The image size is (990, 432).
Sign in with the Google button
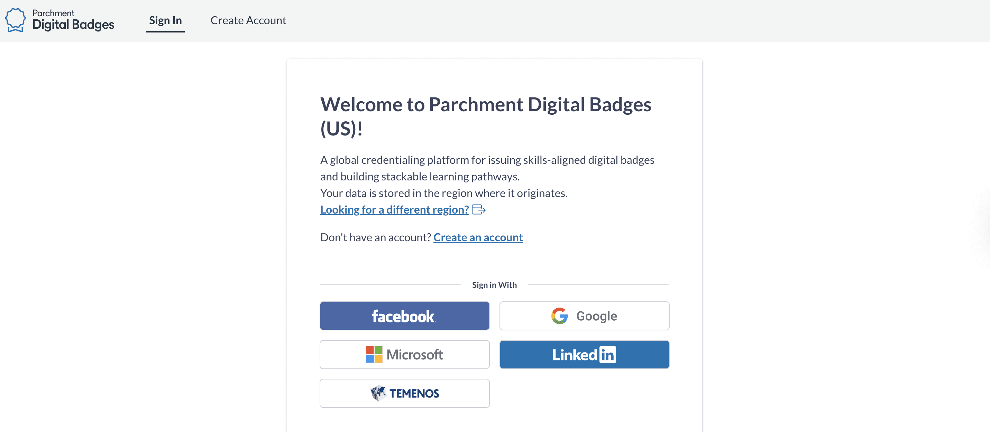coord(585,316)
